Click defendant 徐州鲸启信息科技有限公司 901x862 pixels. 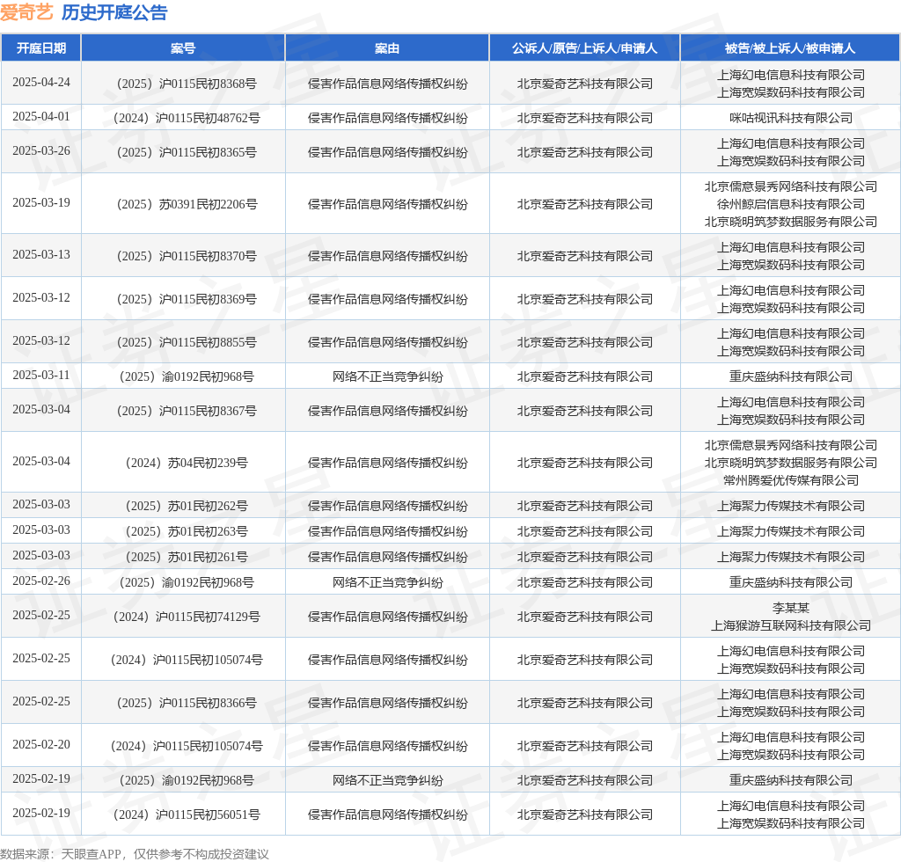[x=791, y=204]
